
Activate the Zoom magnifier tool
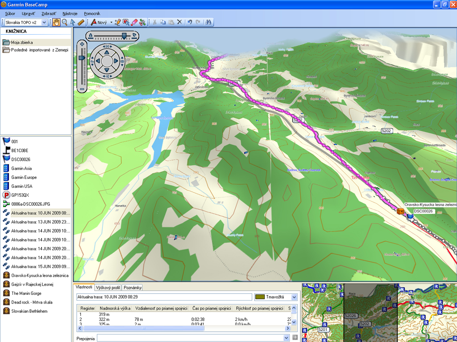click(x=65, y=22)
